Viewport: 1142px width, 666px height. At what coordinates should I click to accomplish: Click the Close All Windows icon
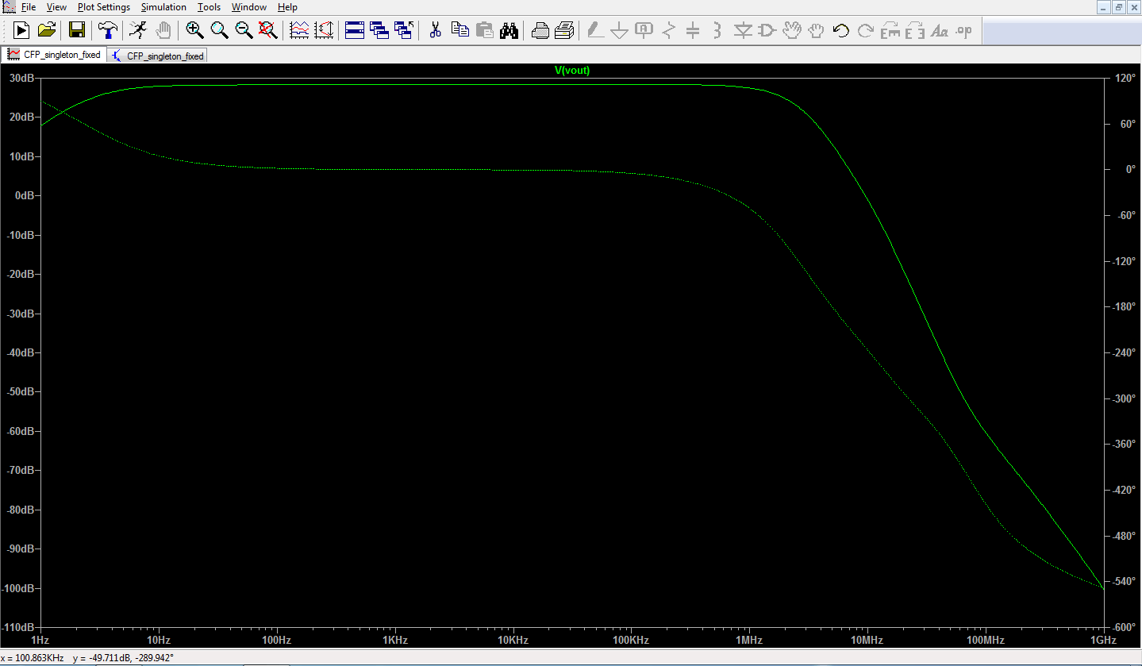[404, 31]
